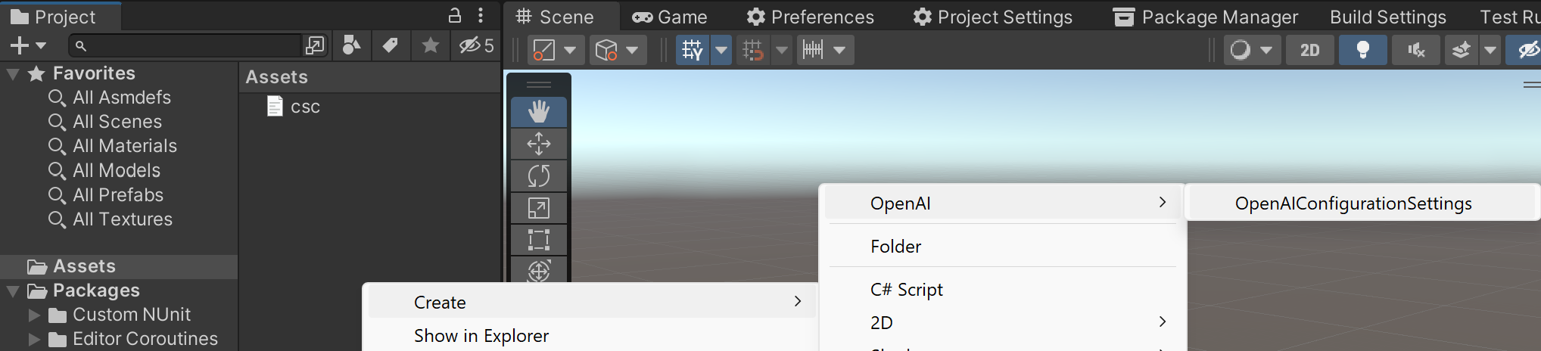Image resolution: width=1541 pixels, height=351 pixels.
Task: Choose Folder in the create menu
Action: coord(895,247)
